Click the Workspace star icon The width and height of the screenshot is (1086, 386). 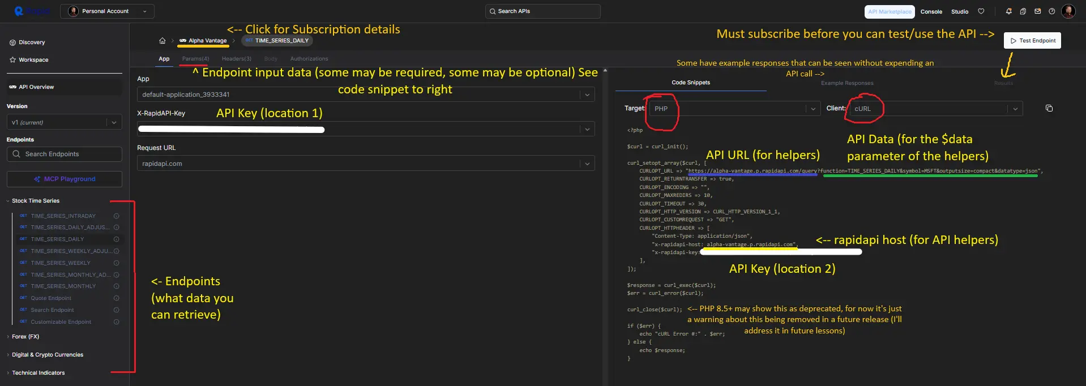click(x=12, y=59)
